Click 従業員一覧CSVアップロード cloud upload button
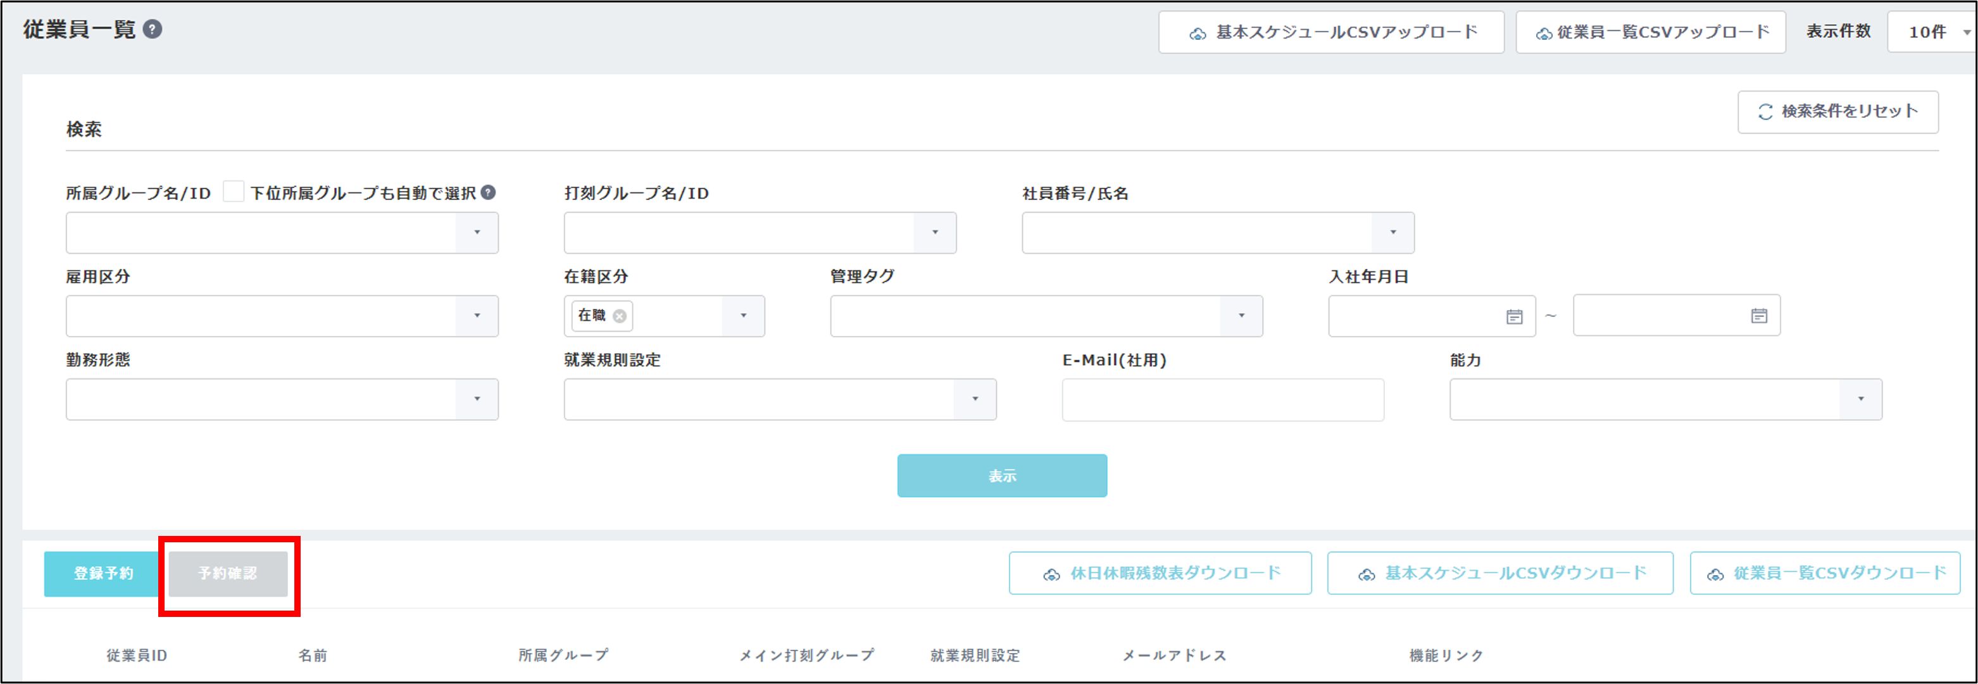The height and width of the screenshot is (684, 1978). click(1650, 32)
